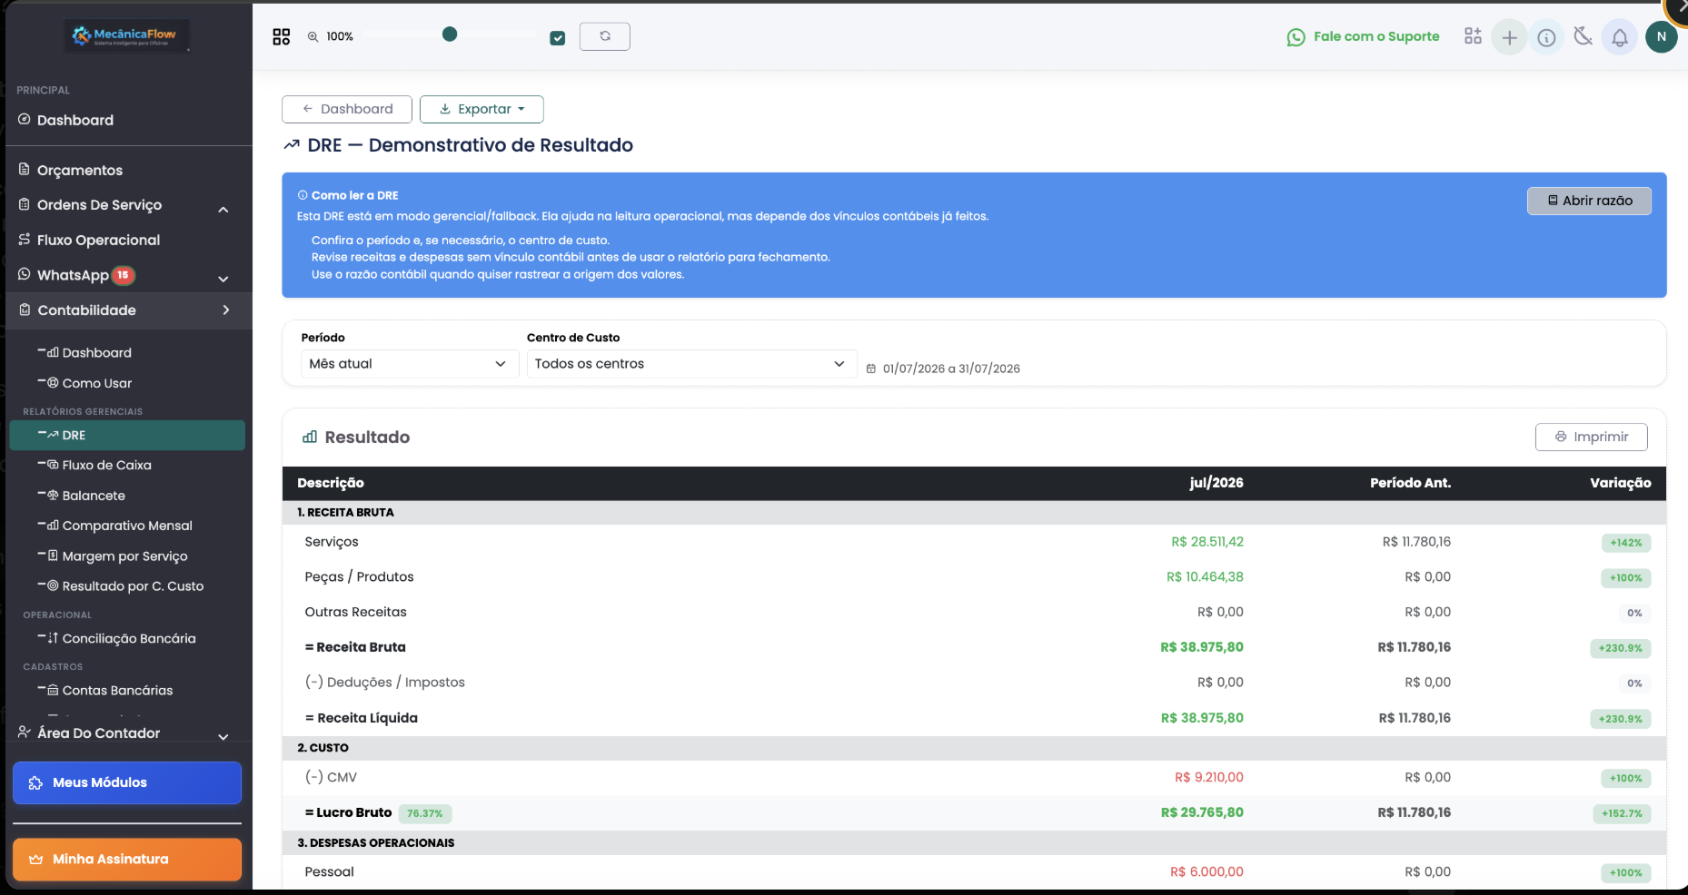The width and height of the screenshot is (1688, 895).
Task: Toggle the green checkbox beside zoom slider
Action: (x=558, y=37)
